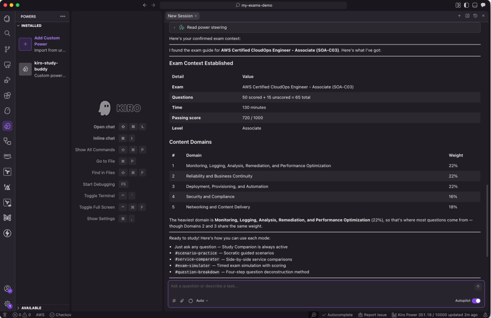Open Source Control branch icon
The height and width of the screenshot is (318, 491).
pos(7,49)
